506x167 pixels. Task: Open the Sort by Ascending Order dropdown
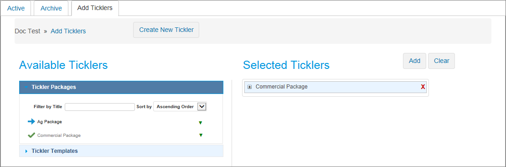[180, 107]
